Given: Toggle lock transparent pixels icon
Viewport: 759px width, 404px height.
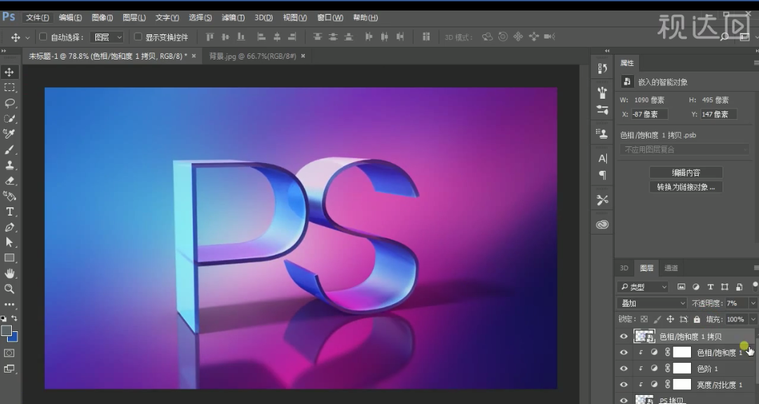Looking at the screenshot, I should (x=644, y=319).
